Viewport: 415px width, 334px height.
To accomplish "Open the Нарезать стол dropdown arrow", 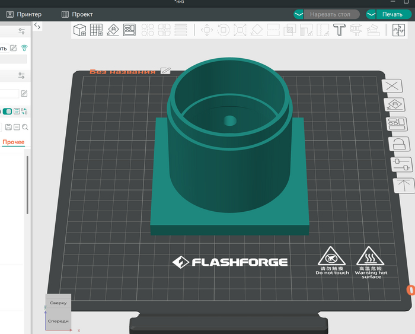I will click(x=299, y=14).
